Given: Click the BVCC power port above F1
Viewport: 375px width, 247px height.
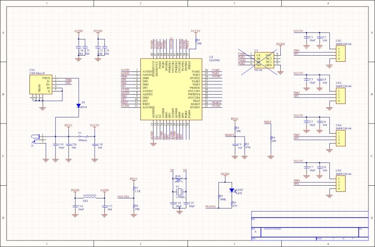Looking at the screenshot, I should coord(68,125).
